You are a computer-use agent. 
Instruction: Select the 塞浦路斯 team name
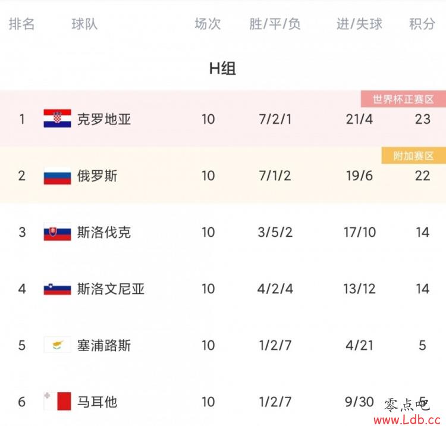coord(104,346)
